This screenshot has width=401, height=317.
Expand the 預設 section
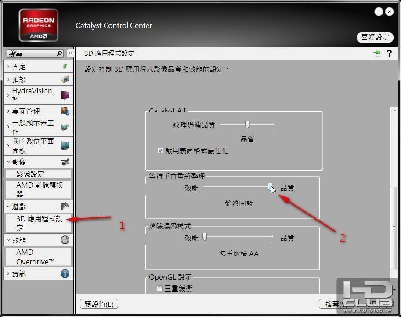(x=8, y=80)
